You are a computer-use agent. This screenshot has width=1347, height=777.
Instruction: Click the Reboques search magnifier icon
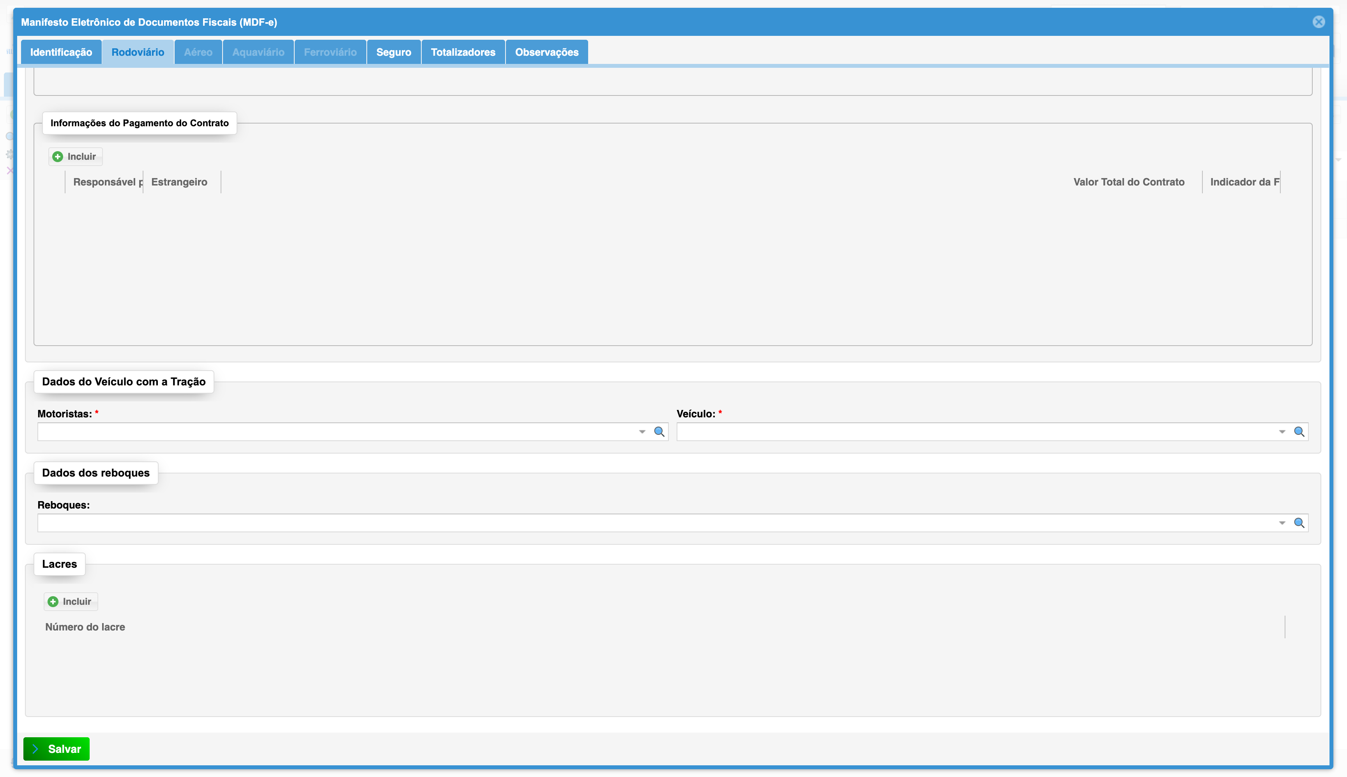point(1299,523)
